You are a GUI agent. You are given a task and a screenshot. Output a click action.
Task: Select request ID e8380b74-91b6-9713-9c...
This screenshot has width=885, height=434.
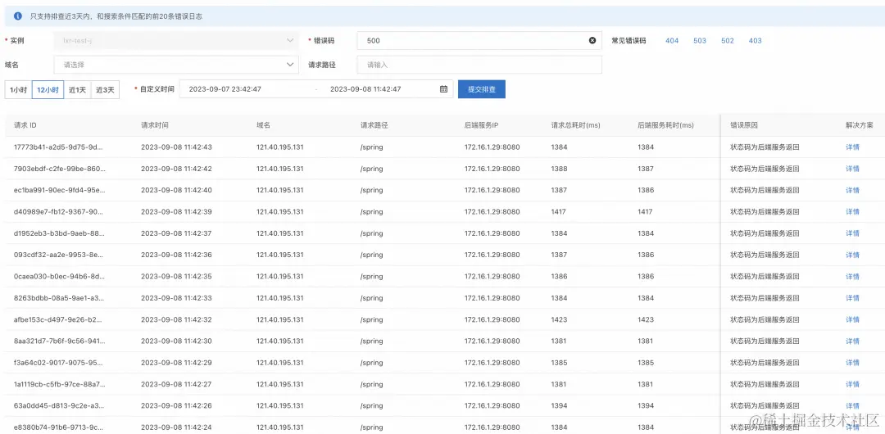point(59,427)
